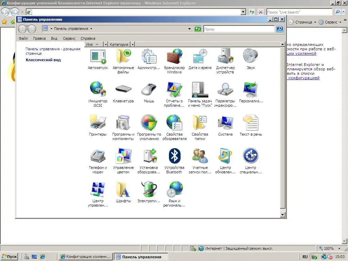Stop page loading in Internet Explorer
Screen dimensions: 348x261
tap(261, 12)
